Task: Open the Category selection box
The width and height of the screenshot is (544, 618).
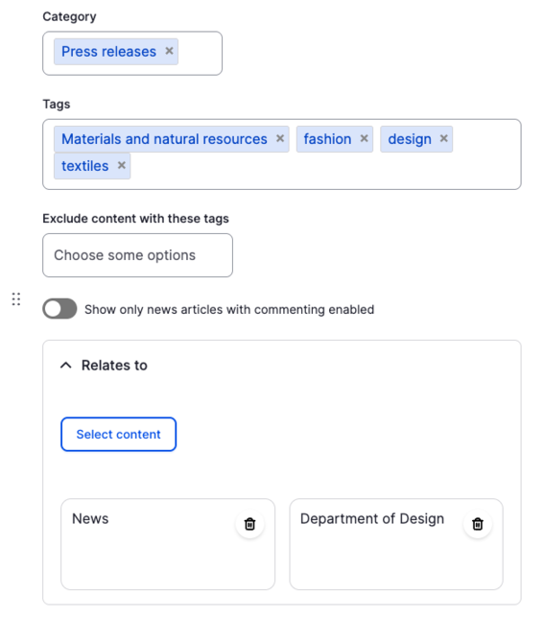Action: pos(132,53)
